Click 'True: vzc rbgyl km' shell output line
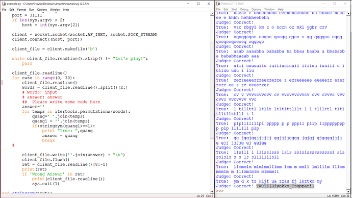 271,27
